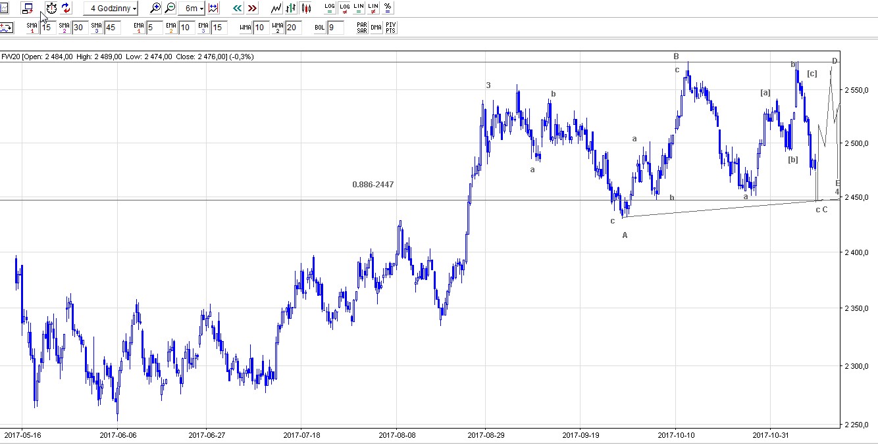
Task: Click the '0.886-2447' Fibonacci label
Action: 373,185
